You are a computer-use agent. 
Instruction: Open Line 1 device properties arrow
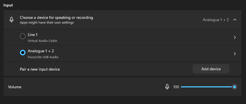pos(235,37)
